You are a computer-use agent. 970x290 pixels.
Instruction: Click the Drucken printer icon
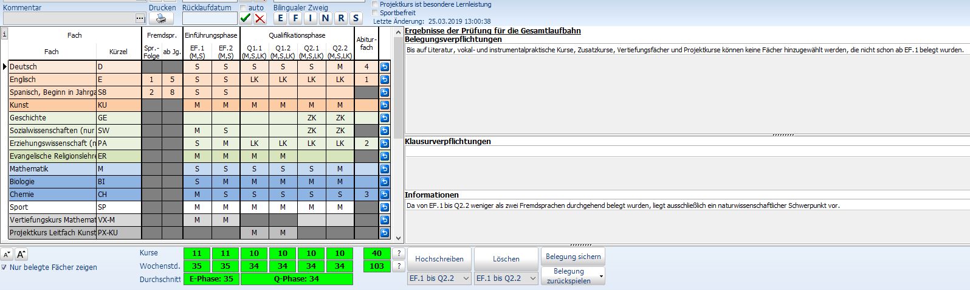click(x=161, y=18)
